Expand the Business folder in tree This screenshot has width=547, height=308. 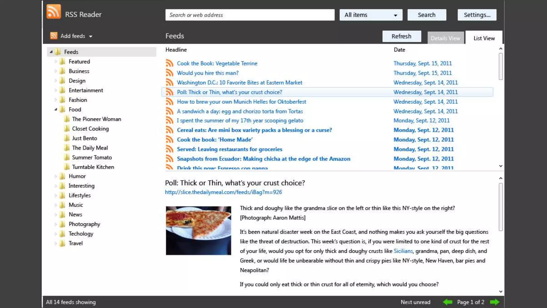click(56, 71)
